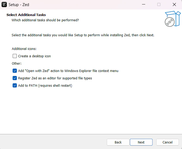Uncheck Register Zed as an editor option

(15, 78)
